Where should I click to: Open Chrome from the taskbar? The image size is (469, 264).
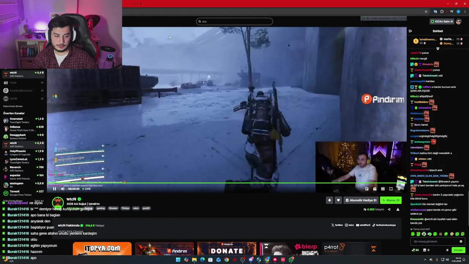click(226, 260)
